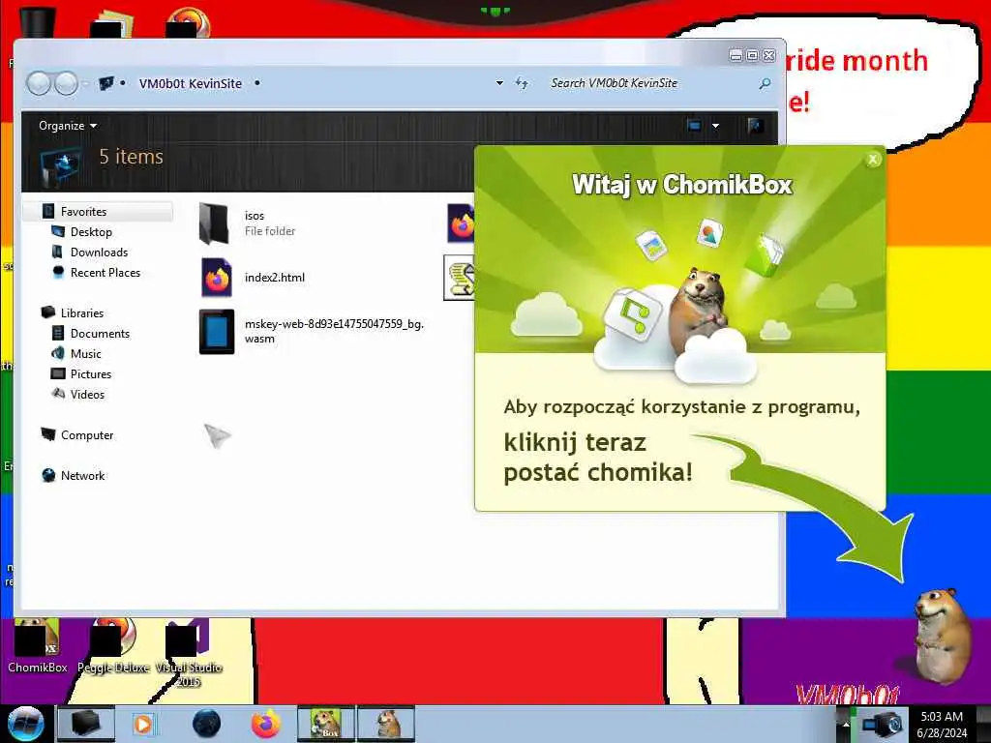This screenshot has width=991, height=743.
Task: Open Visual Studio 2015 desktop shortcut
Action: 188,653
